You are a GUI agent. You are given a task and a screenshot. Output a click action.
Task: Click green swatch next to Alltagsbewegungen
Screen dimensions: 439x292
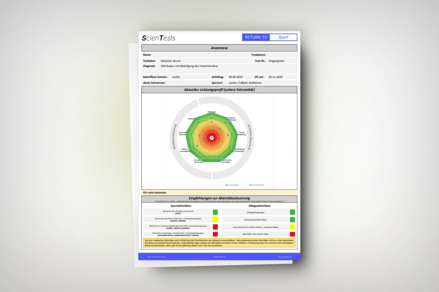tap(292, 212)
